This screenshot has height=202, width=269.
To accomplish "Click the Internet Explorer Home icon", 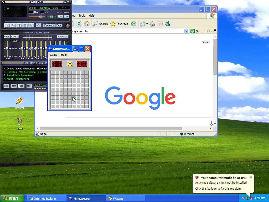I will click(x=87, y=24).
